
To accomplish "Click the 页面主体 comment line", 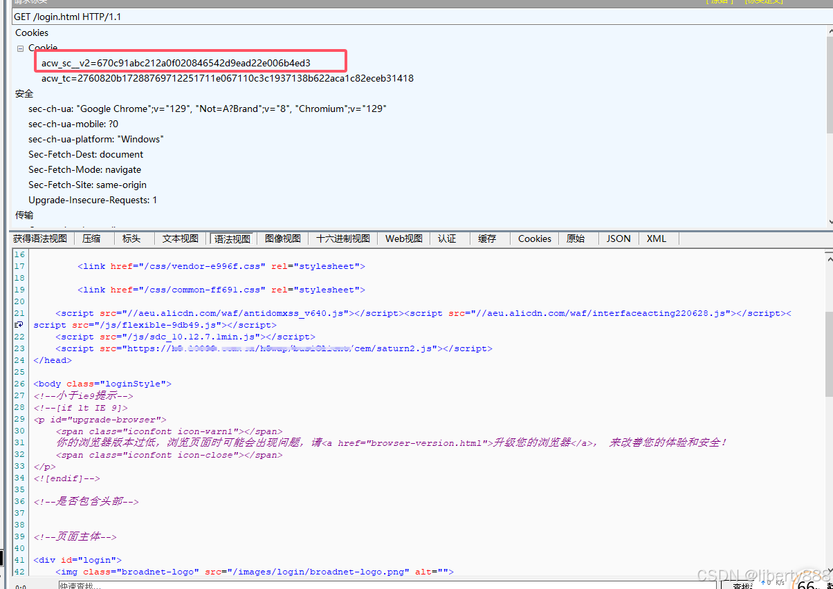I will pyautogui.click(x=75, y=537).
